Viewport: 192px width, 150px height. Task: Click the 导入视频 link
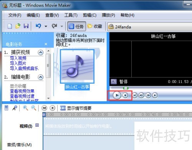click(18, 58)
